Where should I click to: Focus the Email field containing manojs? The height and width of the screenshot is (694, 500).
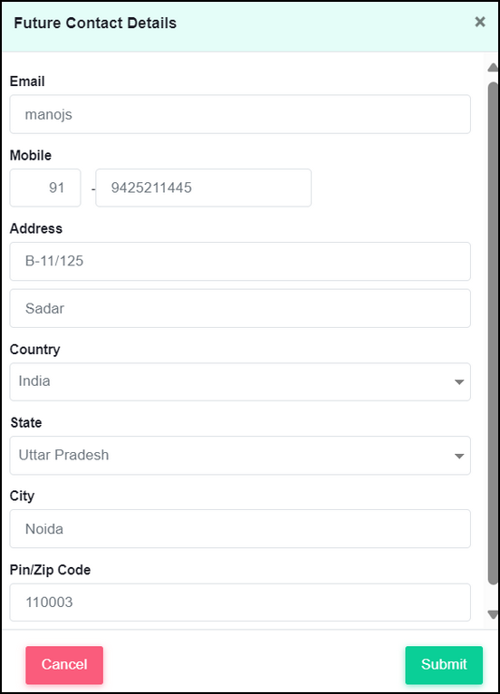[x=240, y=114]
